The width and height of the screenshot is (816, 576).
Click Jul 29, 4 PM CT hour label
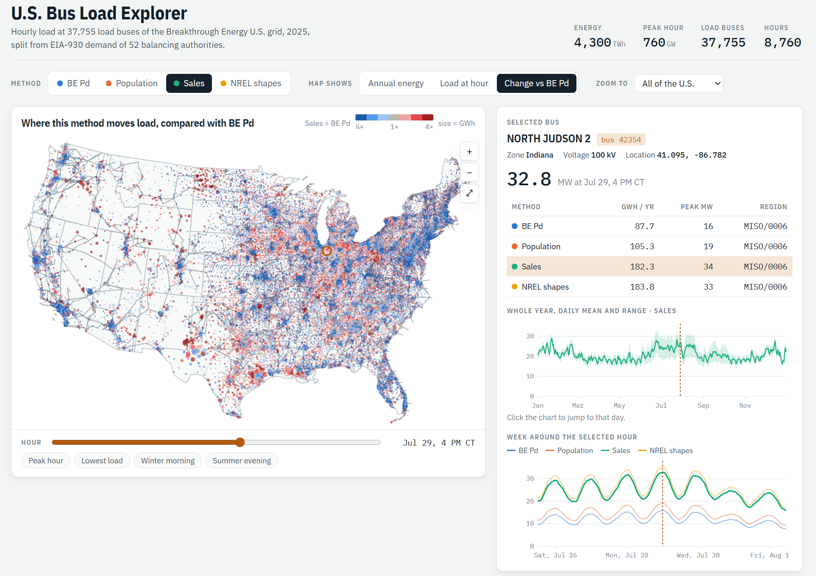click(x=439, y=443)
